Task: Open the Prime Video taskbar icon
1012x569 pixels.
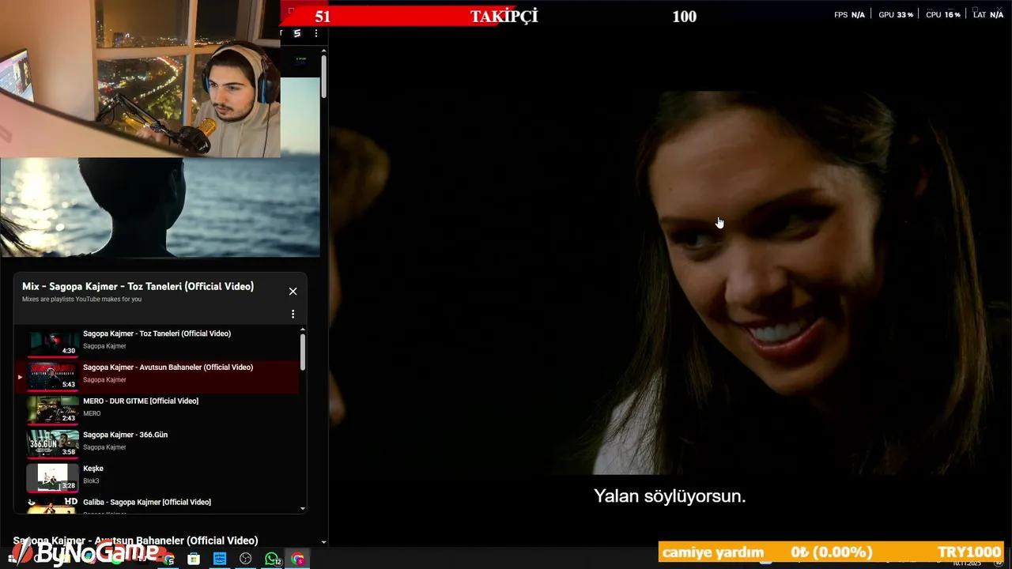Action: (x=220, y=560)
